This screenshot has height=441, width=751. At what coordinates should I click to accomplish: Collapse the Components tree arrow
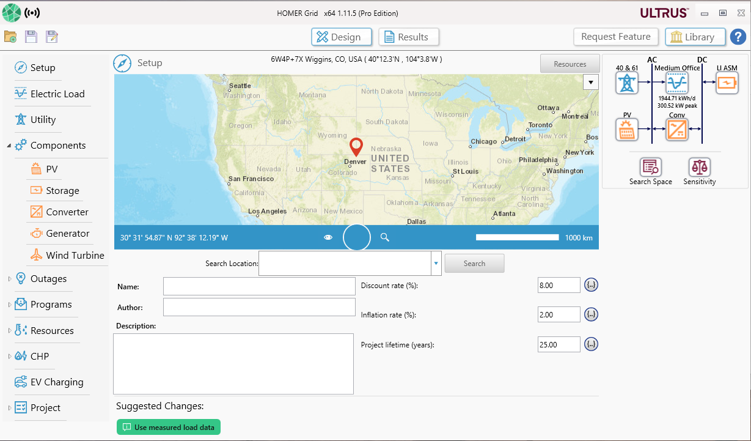9,146
